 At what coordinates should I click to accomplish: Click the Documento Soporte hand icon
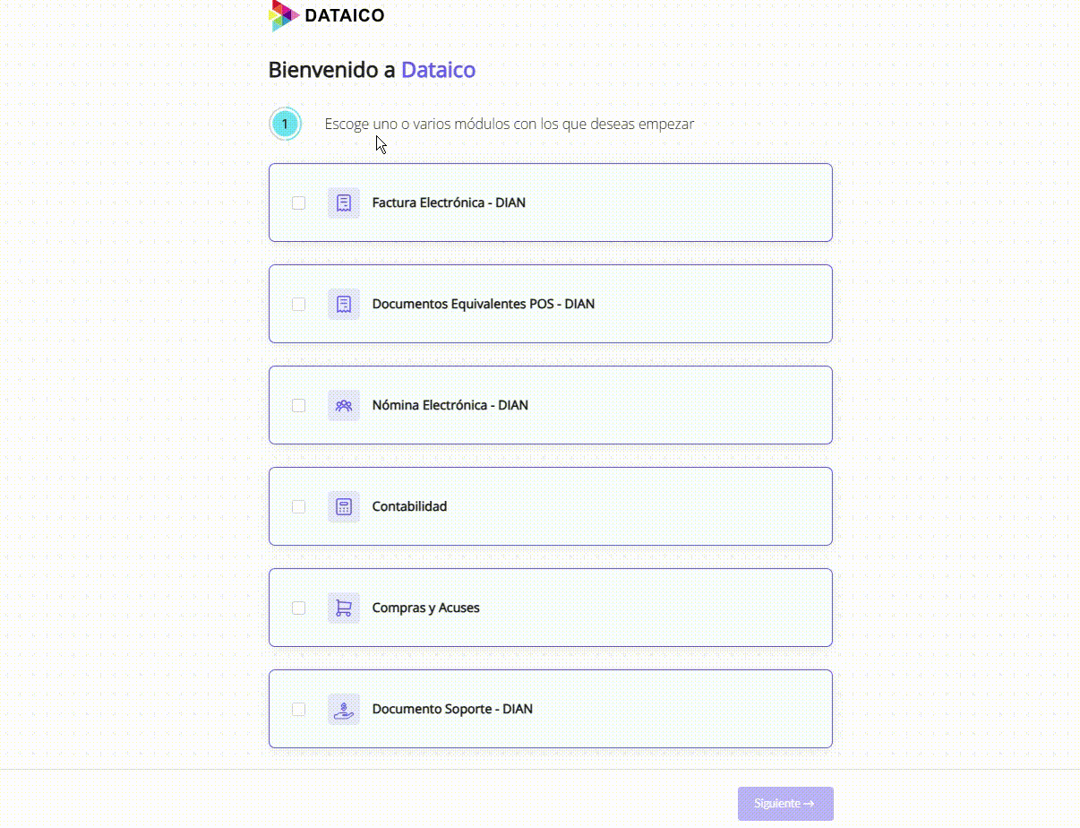(x=343, y=708)
